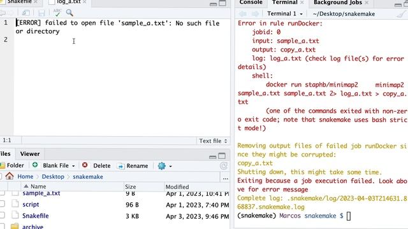The image size is (408, 229).
Task: Open the Terminal 1 dropdown
Action: (x=285, y=13)
